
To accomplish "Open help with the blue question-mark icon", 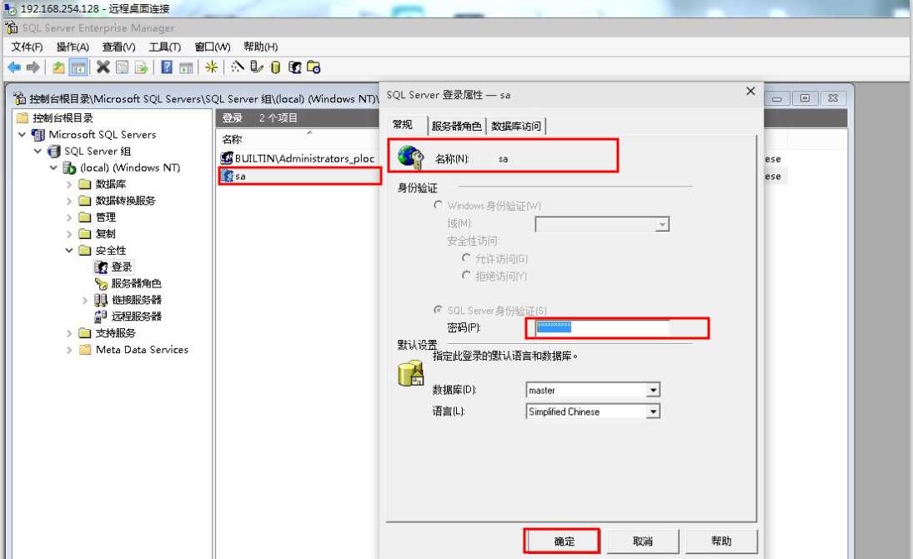I will click(167, 67).
